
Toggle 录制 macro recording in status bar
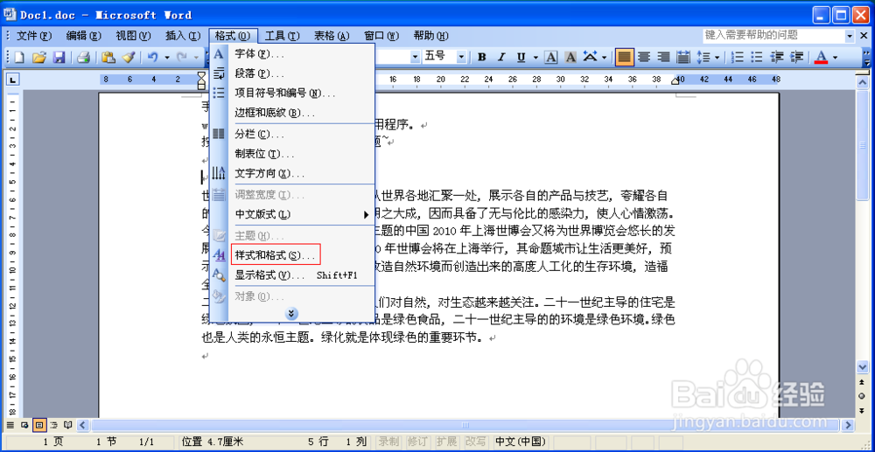389,442
